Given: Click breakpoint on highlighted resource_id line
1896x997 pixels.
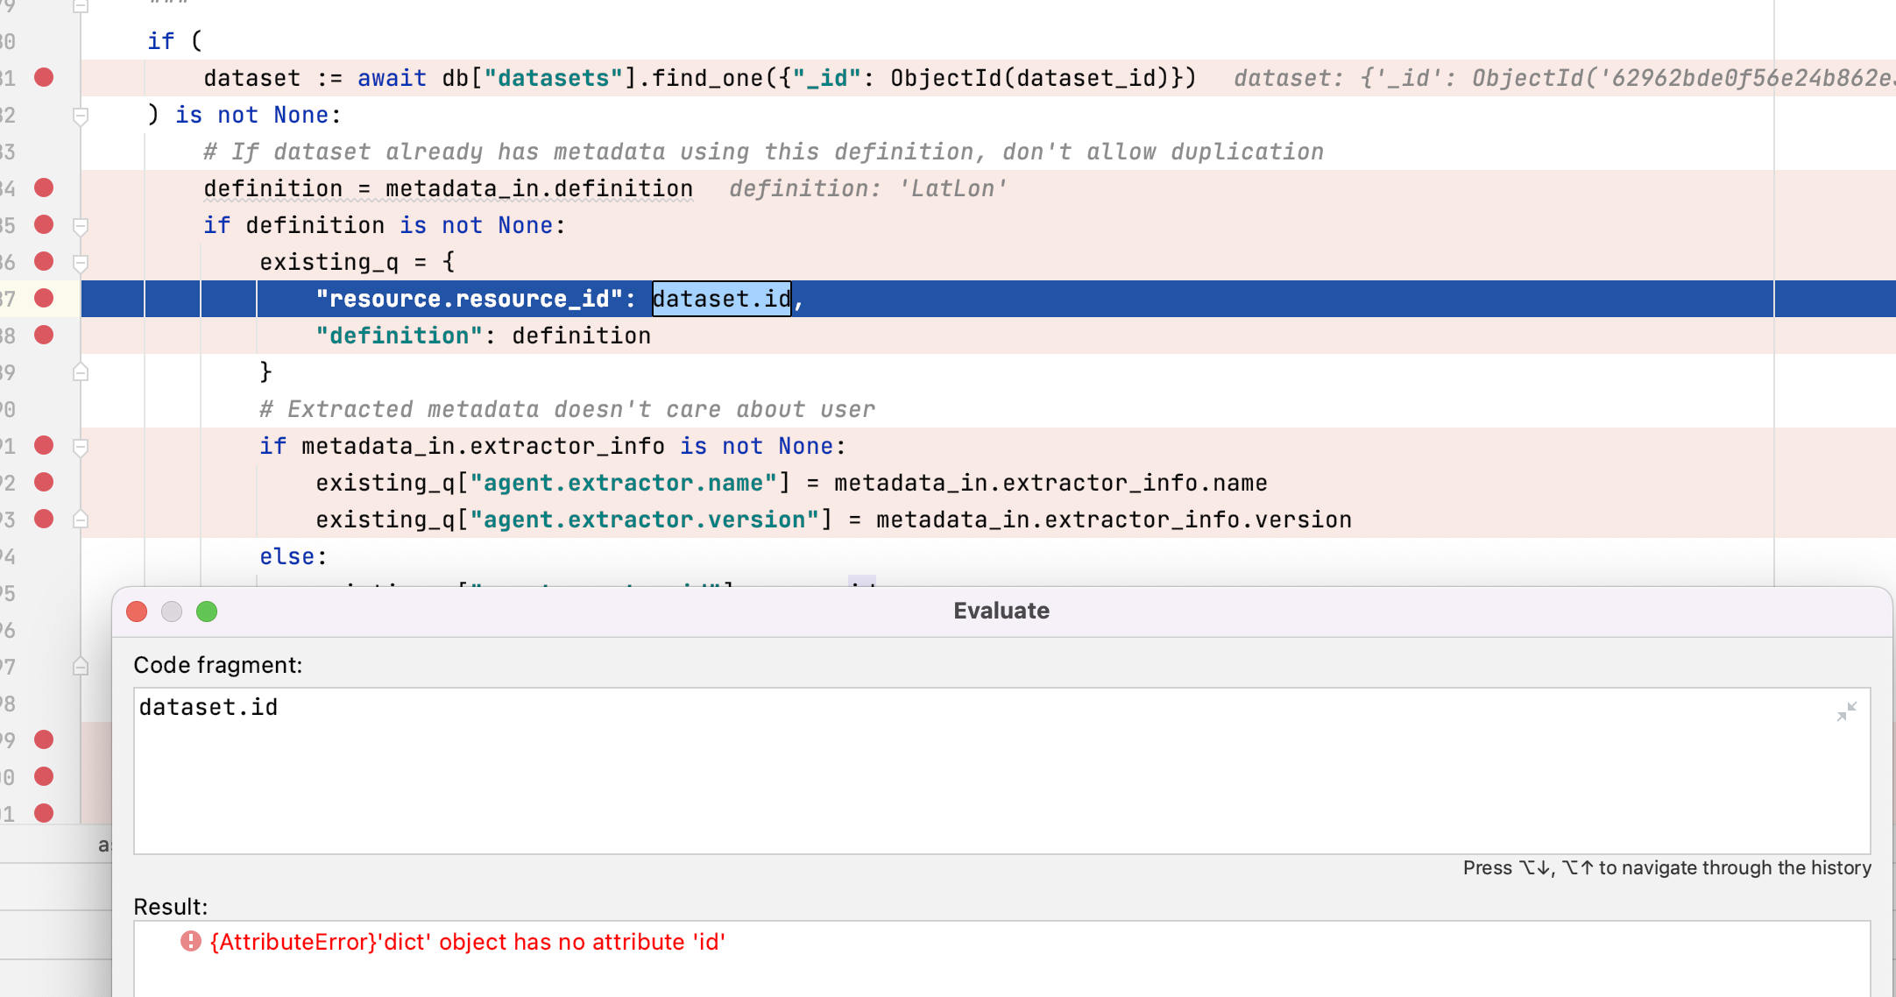Looking at the screenshot, I should [x=44, y=299].
